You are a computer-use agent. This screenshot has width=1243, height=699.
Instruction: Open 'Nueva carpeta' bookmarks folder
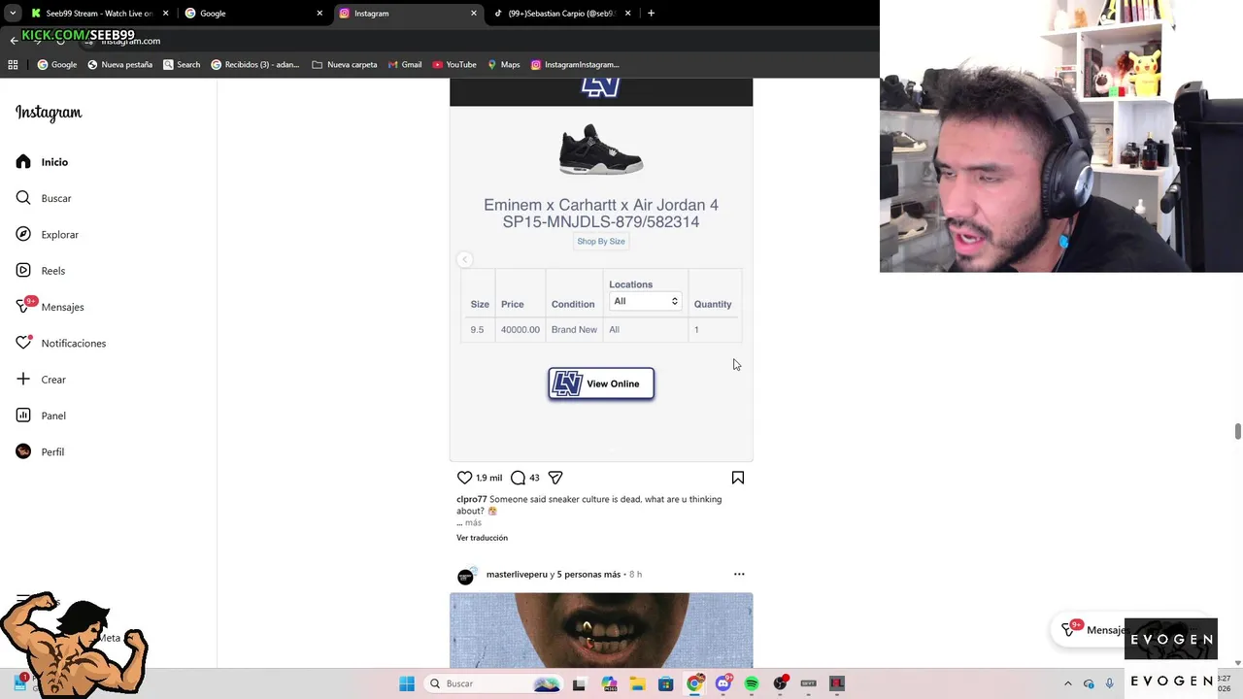(345, 65)
